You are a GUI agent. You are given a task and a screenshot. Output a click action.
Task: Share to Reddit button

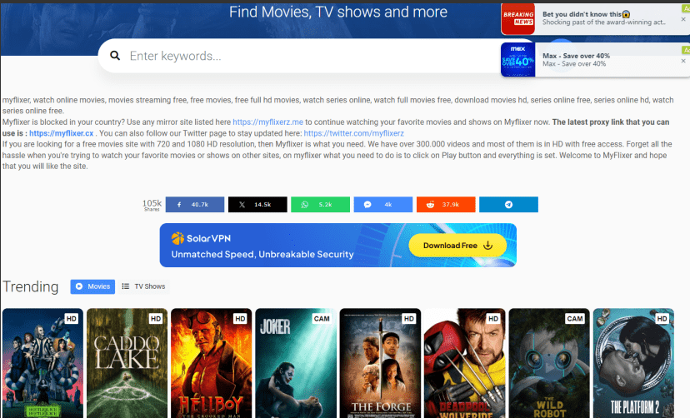tap(446, 204)
